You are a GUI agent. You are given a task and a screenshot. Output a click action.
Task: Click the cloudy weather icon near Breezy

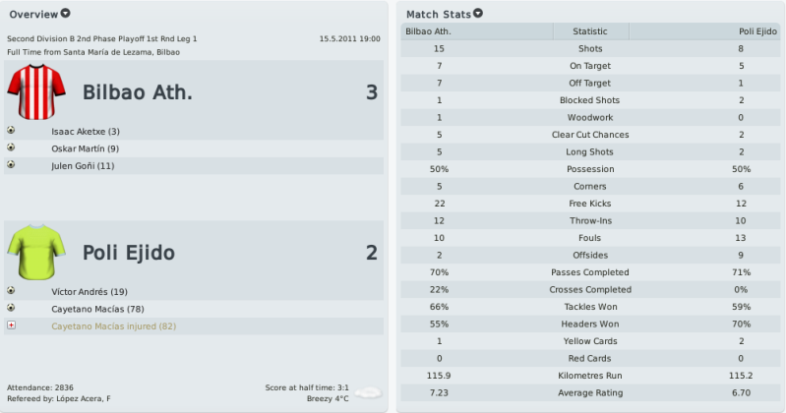pyautogui.click(x=368, y=393)
